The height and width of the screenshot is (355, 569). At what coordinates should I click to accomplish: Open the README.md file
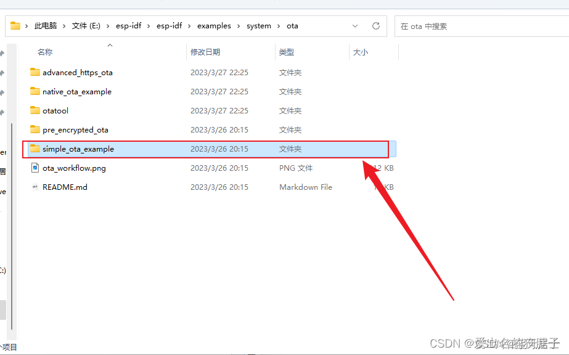pyautogui.click(x=64, y=187)
